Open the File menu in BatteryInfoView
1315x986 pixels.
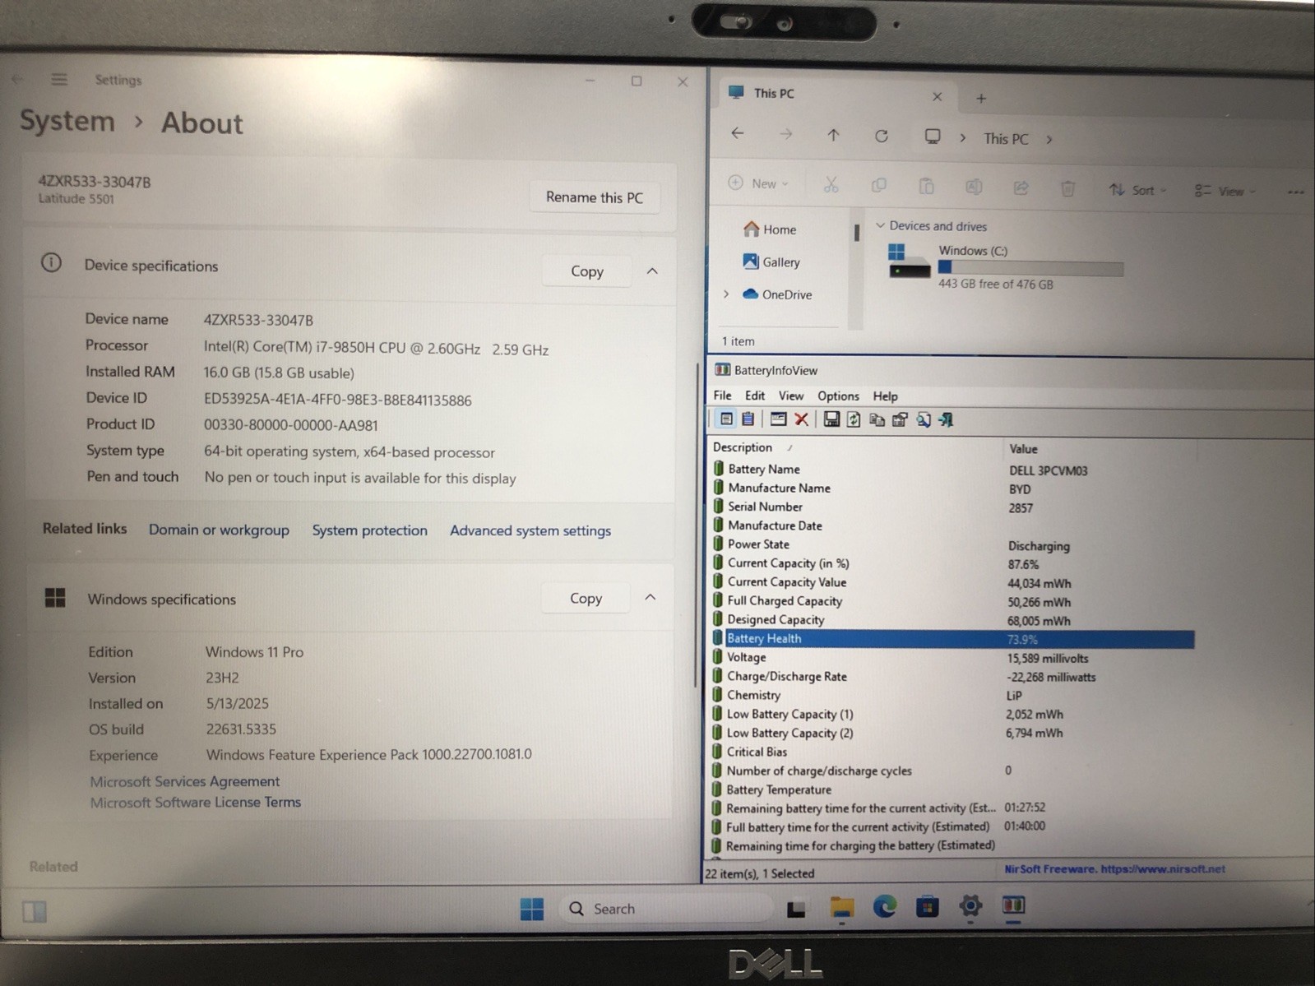pos(723,396)
